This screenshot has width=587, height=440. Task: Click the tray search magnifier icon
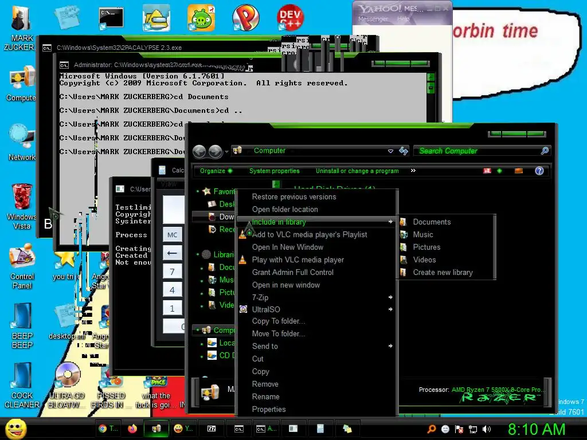point(431,429)
